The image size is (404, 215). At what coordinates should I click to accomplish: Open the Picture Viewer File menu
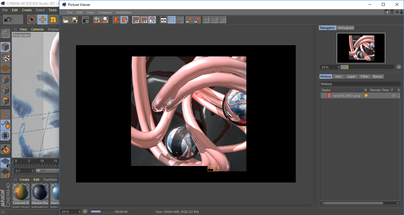pos(70,12)
